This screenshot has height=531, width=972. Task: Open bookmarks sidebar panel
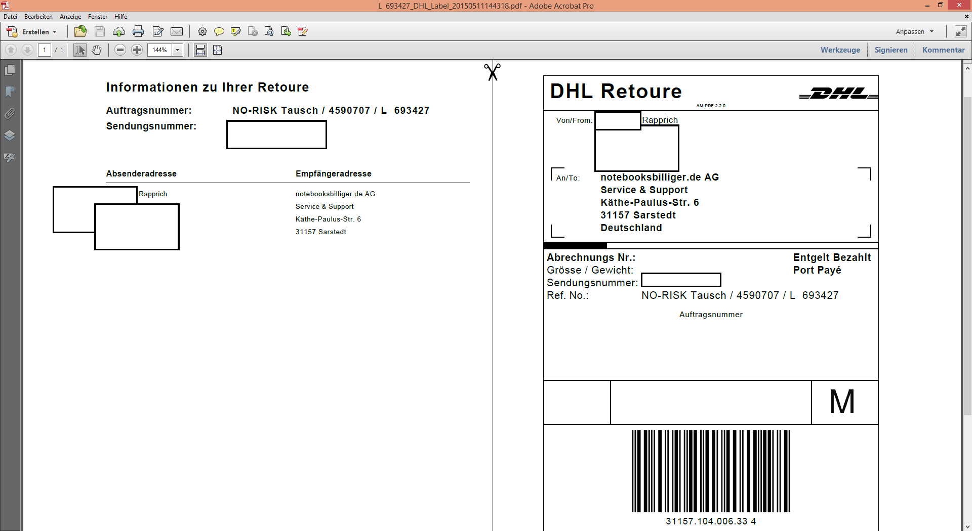[x=10, y=92]
